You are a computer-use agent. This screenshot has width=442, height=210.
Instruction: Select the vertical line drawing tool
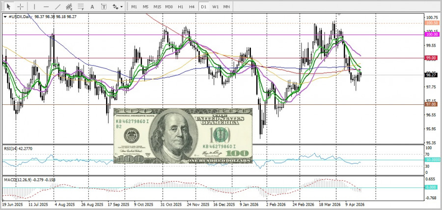point(34,6)
